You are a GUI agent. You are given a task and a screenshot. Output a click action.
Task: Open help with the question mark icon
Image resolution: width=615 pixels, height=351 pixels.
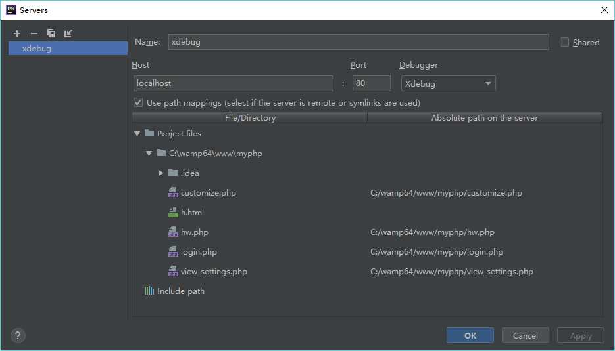tap(18, 335)
